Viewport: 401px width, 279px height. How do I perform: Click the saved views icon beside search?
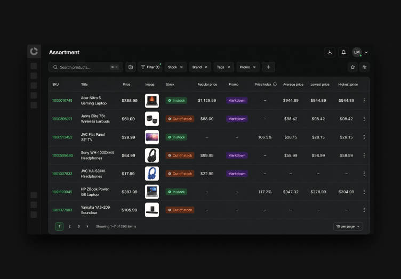(x=131, y=67)
